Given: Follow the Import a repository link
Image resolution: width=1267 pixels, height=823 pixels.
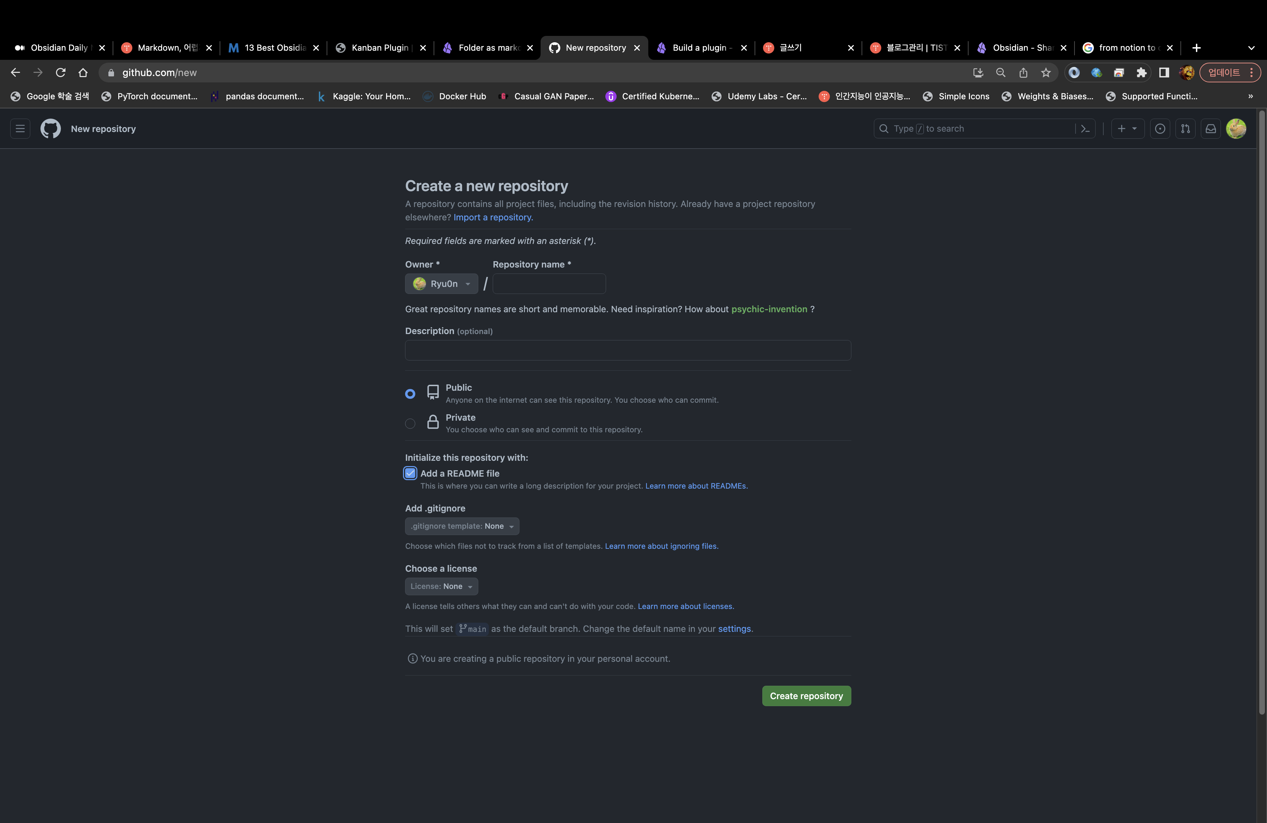Looking at the screenshot, I should 492,217.
